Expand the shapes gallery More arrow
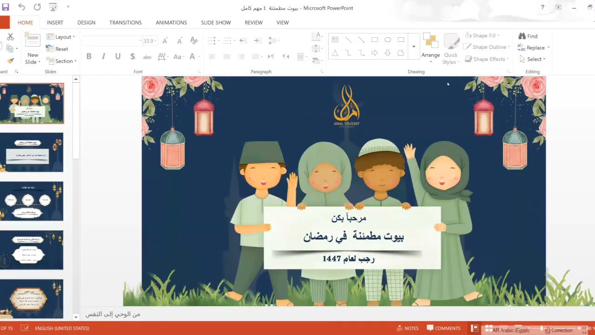The width and height of the screenshot is (595, 335). 414,47
